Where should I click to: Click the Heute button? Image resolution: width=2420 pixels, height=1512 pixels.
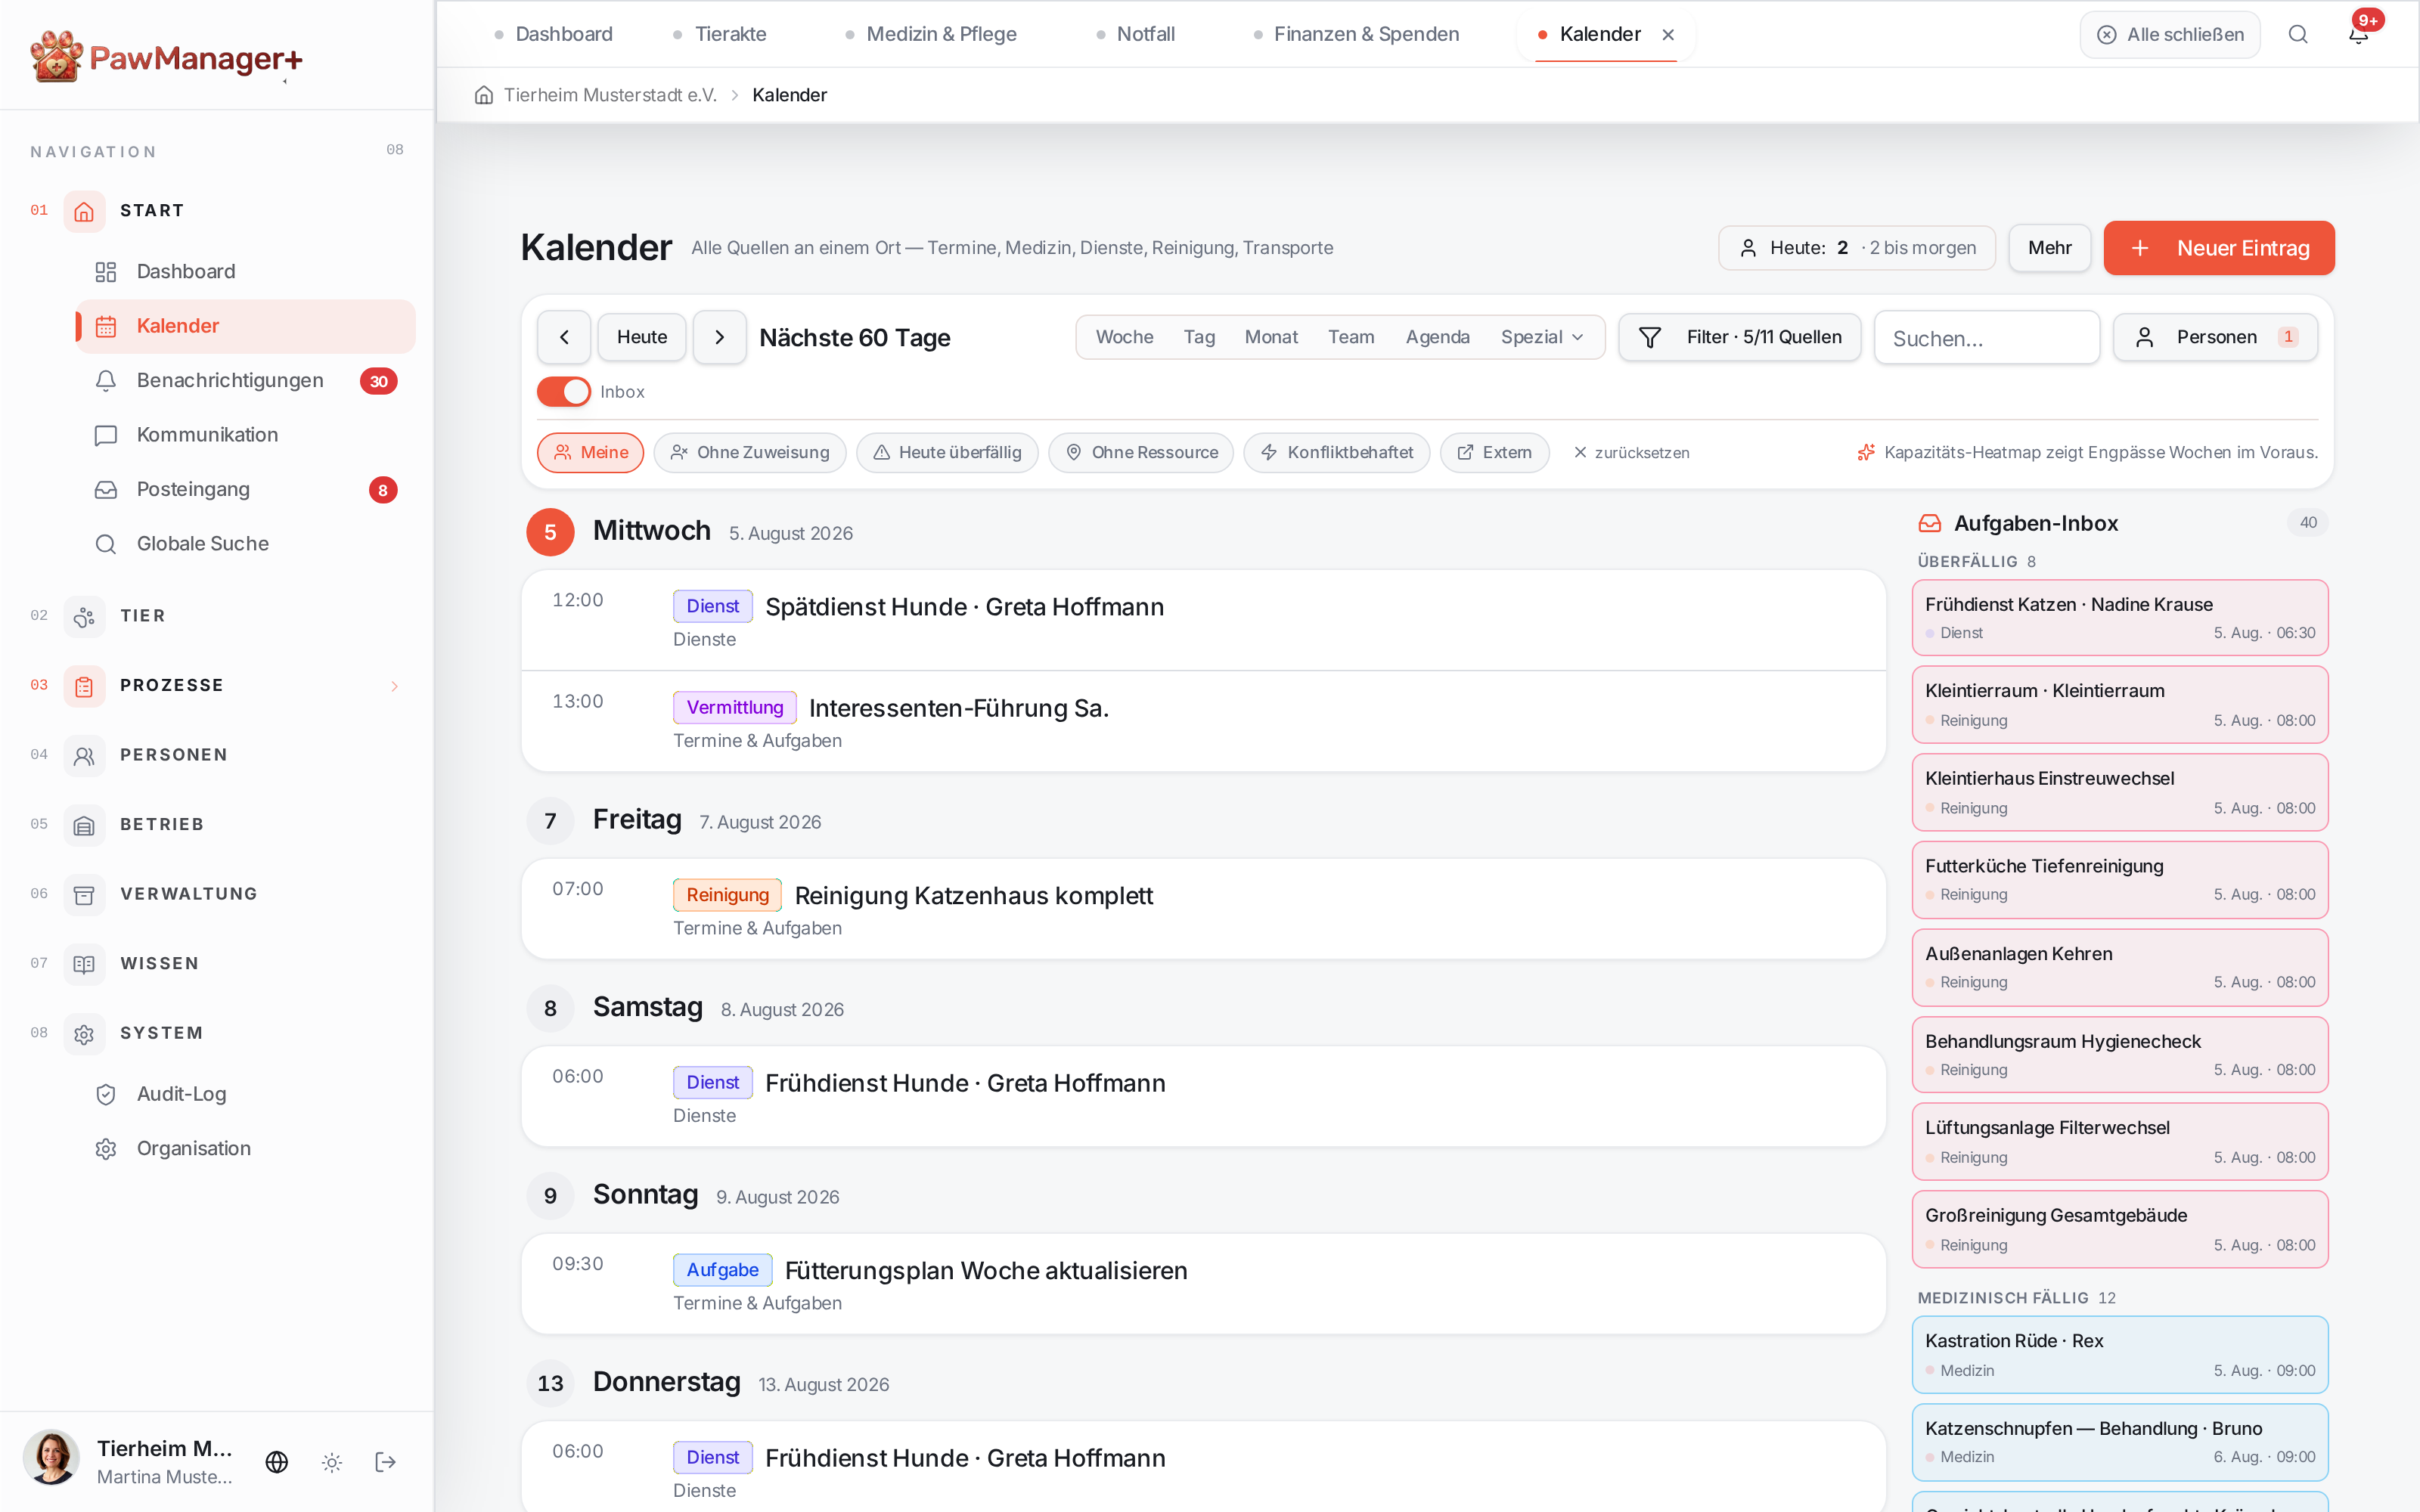[x=642, y=337]
